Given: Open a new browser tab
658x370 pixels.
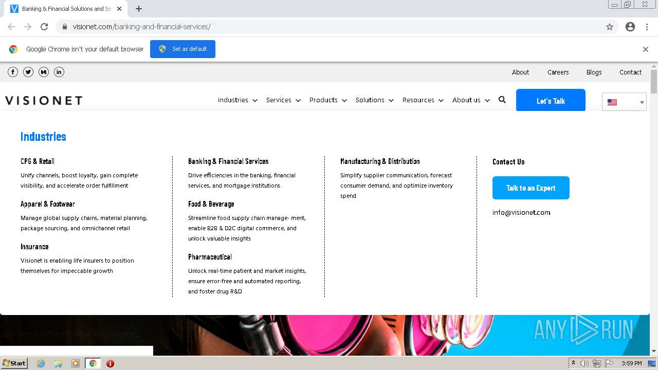Looking at the screenshot, I should point(138,9).
